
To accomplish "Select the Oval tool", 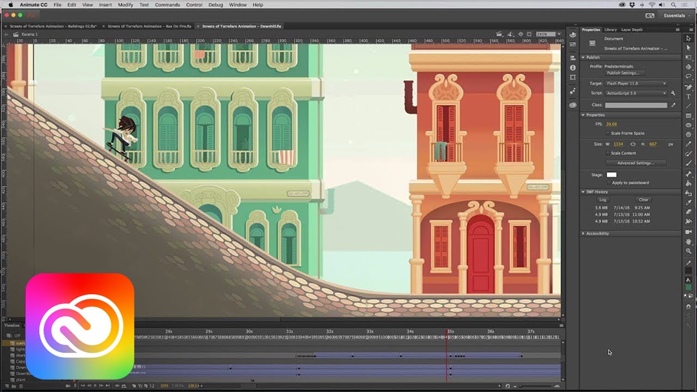I will (688, 125).
